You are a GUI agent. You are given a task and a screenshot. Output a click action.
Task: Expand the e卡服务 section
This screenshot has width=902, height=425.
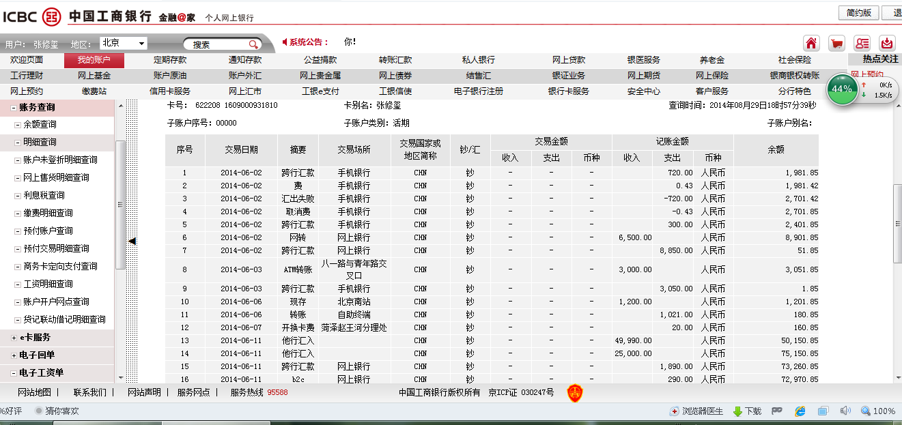pos(14,338)
